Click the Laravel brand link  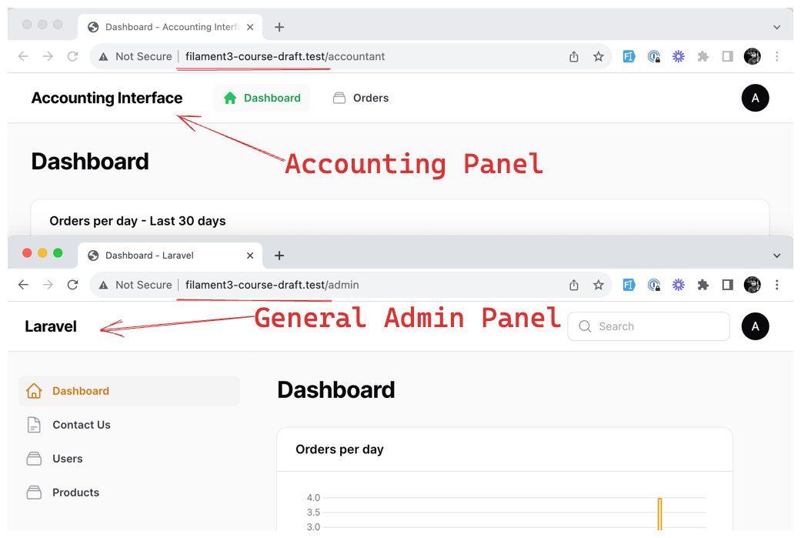coord(51,326)
